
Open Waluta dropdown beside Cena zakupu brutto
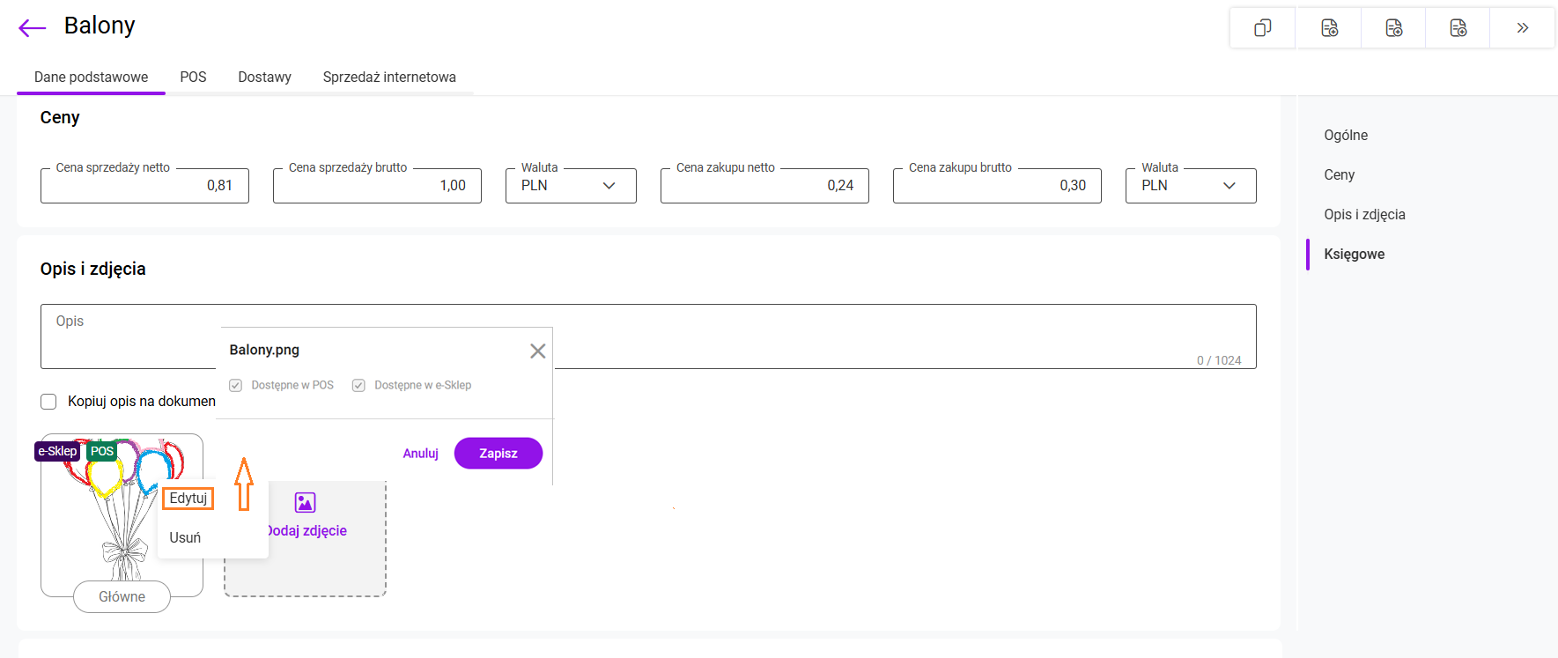1190,186
